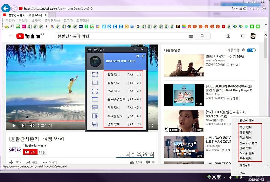Image resolution: width=270 pixels, height=182 pixels.
Task: Select the 정밀 캡쳐 icon in HanCapture
Action: 95,83
